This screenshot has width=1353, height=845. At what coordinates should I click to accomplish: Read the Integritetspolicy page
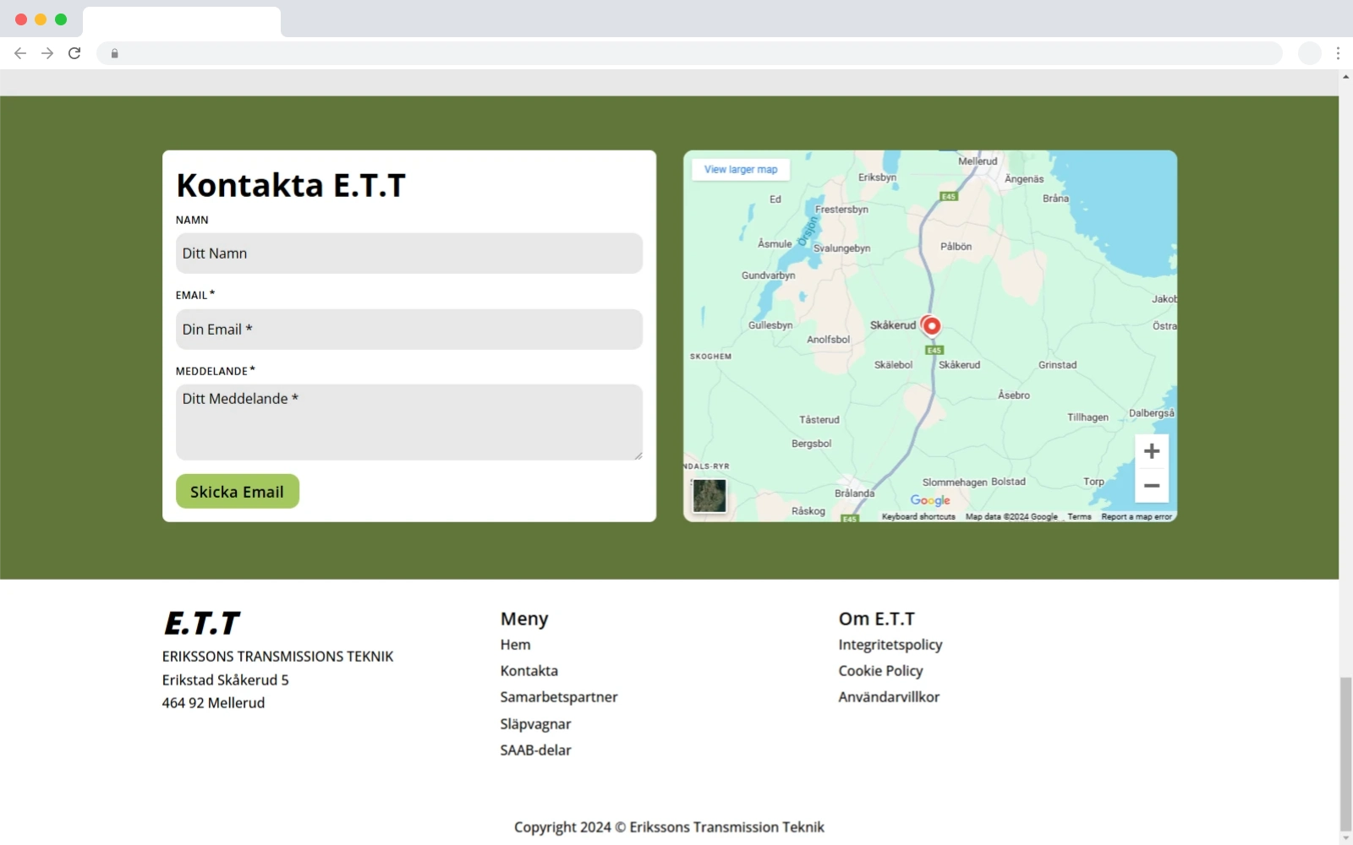coord(890,645)
